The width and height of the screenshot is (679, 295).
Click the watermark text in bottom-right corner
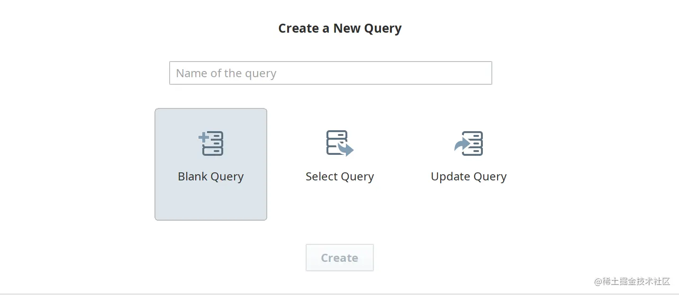[x=632, y=281]
